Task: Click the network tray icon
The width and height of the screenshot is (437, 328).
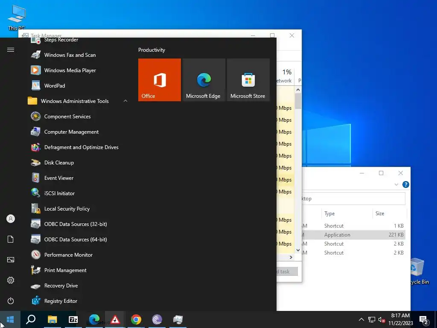Action: [x=372, y=319]
